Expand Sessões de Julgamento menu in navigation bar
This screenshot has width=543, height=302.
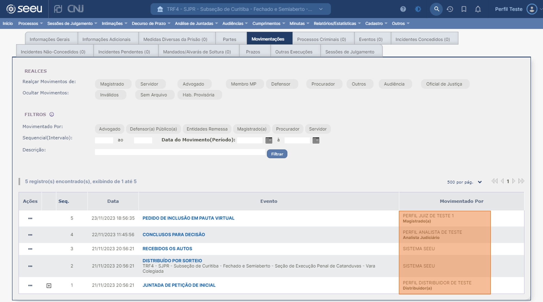pyautogui.click(x=72, y=24)
